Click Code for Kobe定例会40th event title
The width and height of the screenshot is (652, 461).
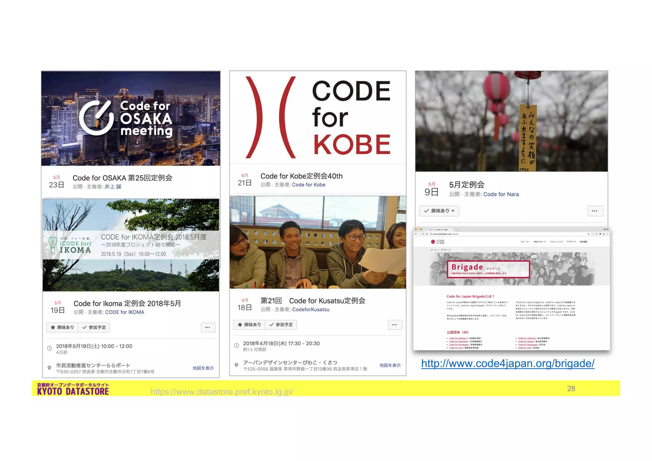coord(301,176)
